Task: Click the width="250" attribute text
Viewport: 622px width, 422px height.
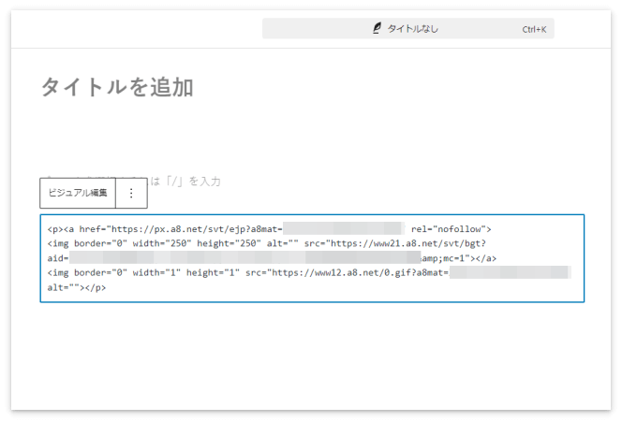Action: click(162, 243)
